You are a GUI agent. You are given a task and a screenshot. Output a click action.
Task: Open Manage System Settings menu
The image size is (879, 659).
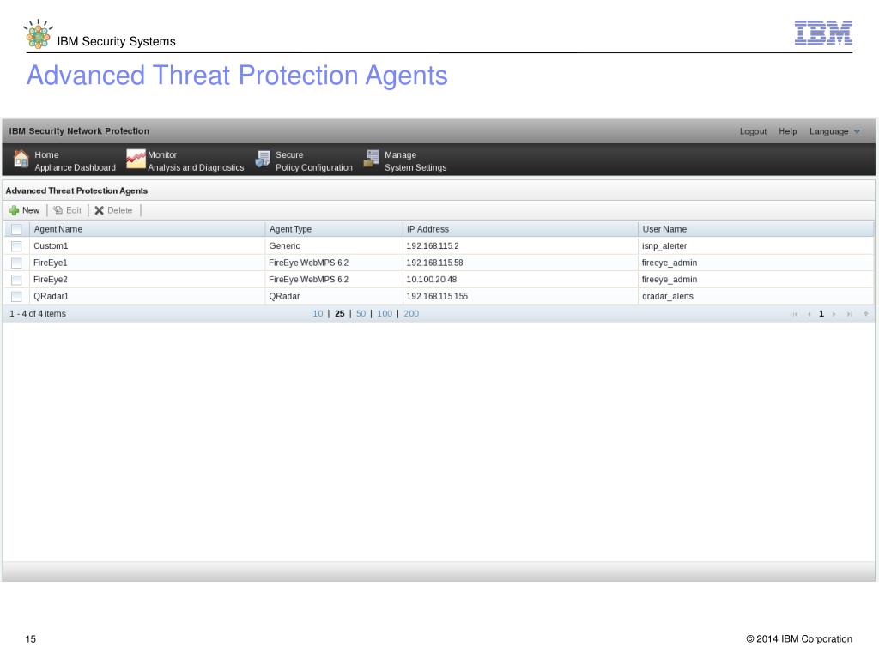click(x=405, y=160)
